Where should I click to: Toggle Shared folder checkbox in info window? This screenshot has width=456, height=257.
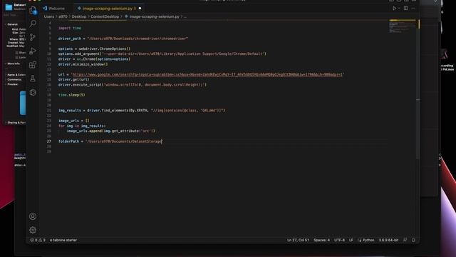[x=17, y=53]
